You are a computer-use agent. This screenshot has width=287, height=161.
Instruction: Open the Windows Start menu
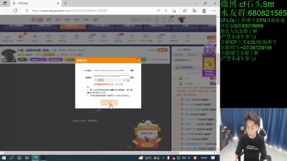[4, 158]
